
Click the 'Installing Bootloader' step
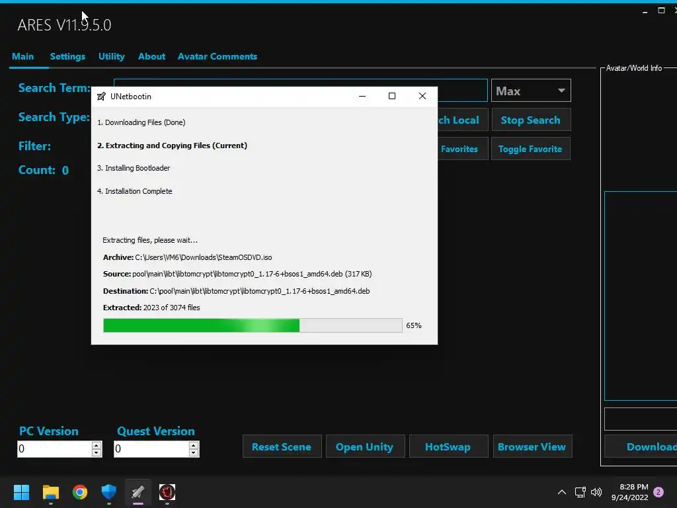[134, 168]
